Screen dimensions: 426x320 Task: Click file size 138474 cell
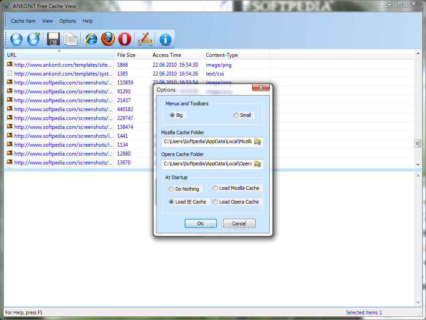(125, 127)
